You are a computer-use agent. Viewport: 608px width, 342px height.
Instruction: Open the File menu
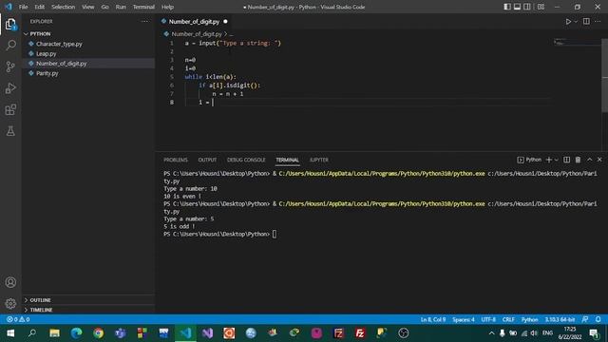click(23, 7)
